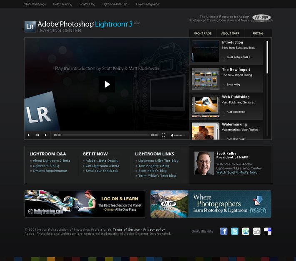Viewport: 296px width, 261px height.
Task: Click 'Play the introduction' caption text
Action: tap(107, 68)
